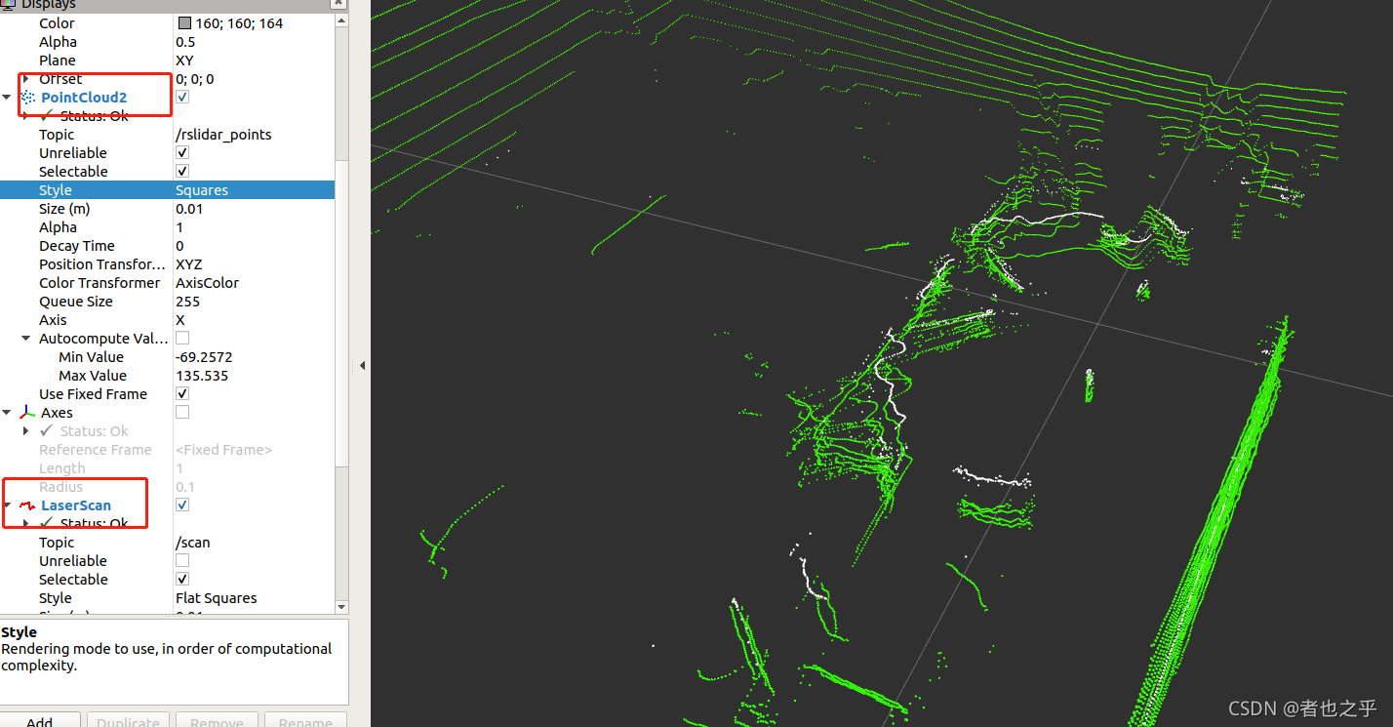The width and height of the screenshot is (1393, 727).
Task: Select the Reference Frame label
Action: (x=96, y=450)
